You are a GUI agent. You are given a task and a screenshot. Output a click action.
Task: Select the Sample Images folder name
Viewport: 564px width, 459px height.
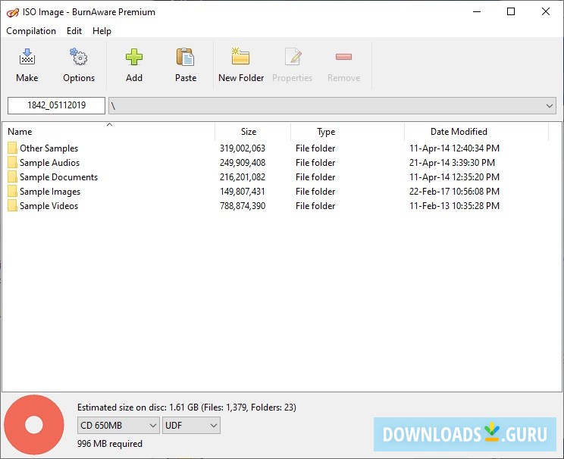50,192
